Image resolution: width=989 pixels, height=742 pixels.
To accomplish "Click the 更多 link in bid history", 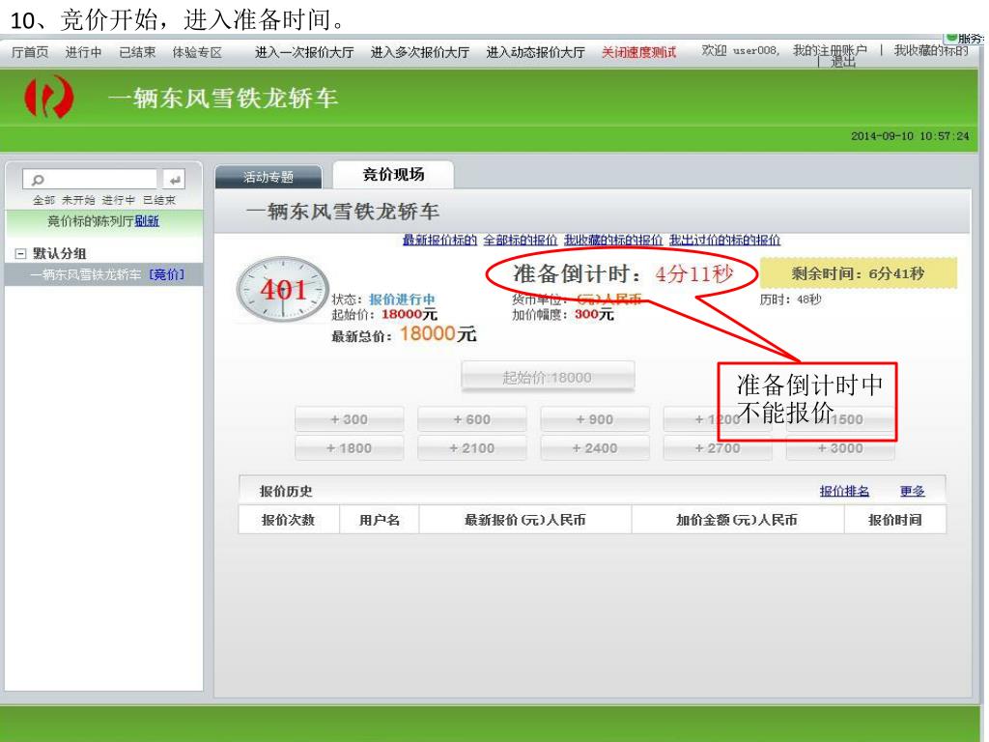I will 912,491.
